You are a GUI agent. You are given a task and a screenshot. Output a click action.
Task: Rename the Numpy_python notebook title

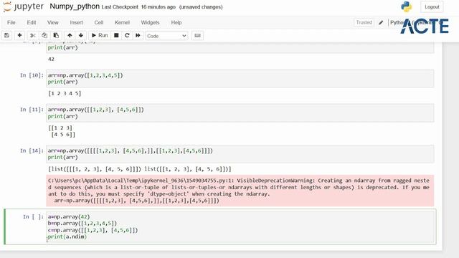[75, 6]
